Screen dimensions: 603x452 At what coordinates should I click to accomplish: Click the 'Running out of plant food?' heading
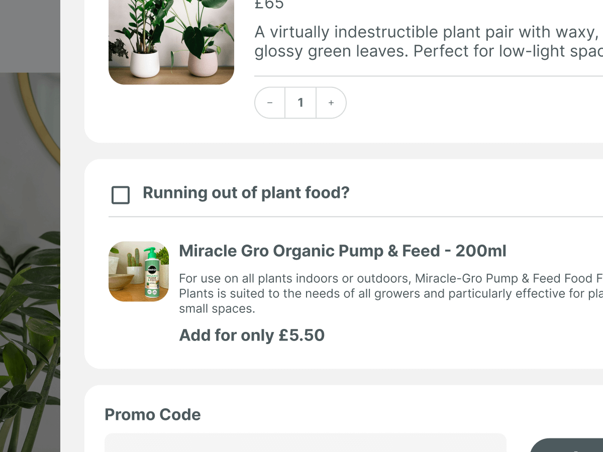tap(246, 193)
